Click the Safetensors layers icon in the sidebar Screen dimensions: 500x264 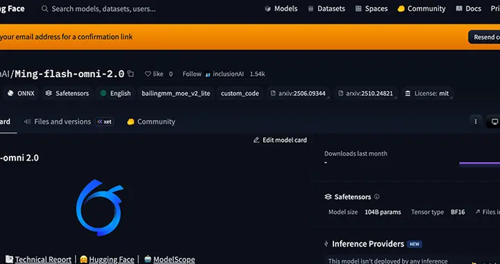[x=328, y=197]
